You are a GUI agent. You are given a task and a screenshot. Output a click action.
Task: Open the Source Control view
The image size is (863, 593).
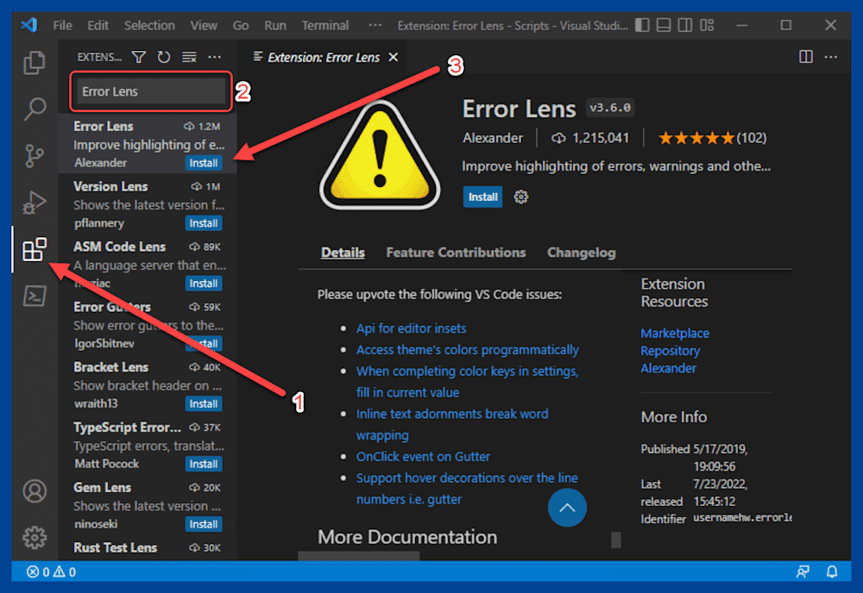pyautogui.click(x=35, y=155)
